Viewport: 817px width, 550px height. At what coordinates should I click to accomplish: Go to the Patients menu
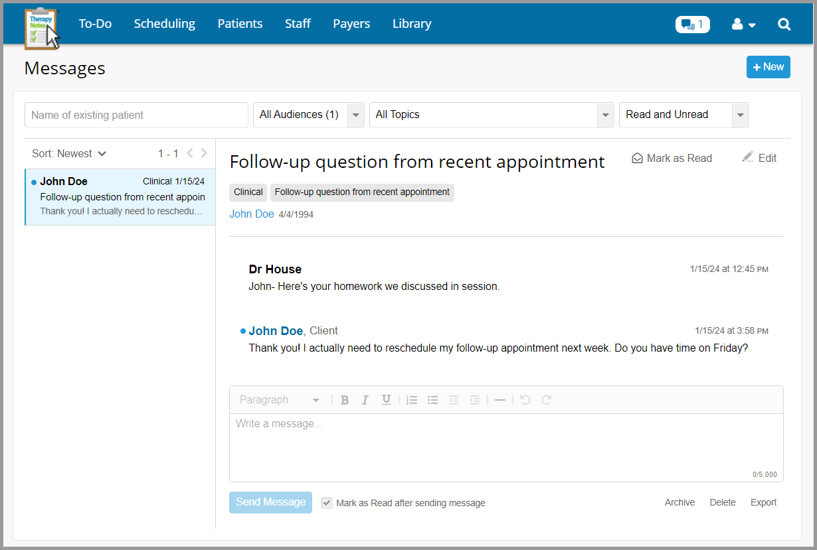point(240,24)
